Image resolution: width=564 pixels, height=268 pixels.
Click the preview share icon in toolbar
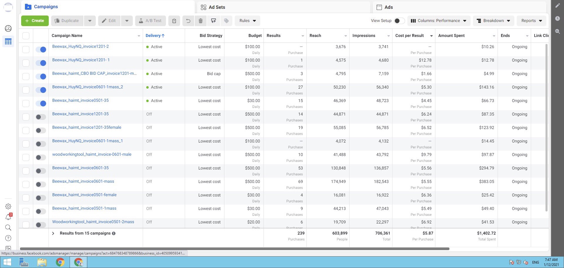point(214,21)
